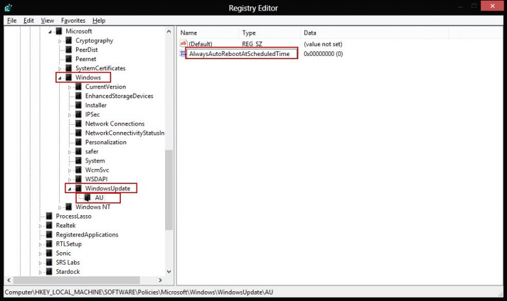Screen dimensions: 507x301
Task: Click the Sonic folder icon
Action: [x=49, y=253]
